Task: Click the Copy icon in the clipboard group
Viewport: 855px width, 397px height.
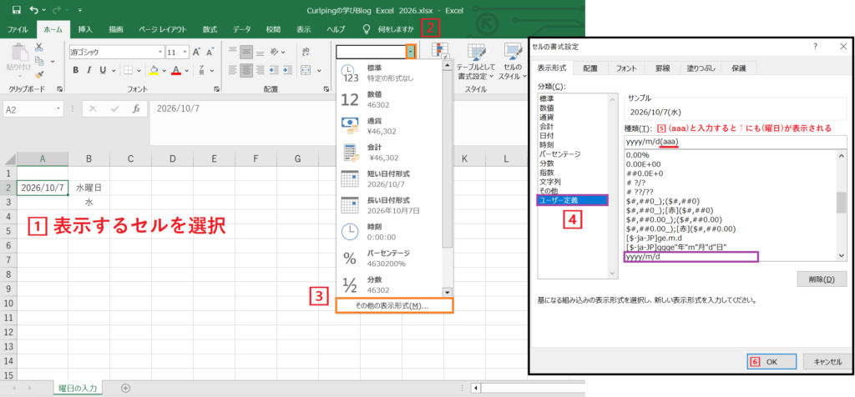Action: 38,61
